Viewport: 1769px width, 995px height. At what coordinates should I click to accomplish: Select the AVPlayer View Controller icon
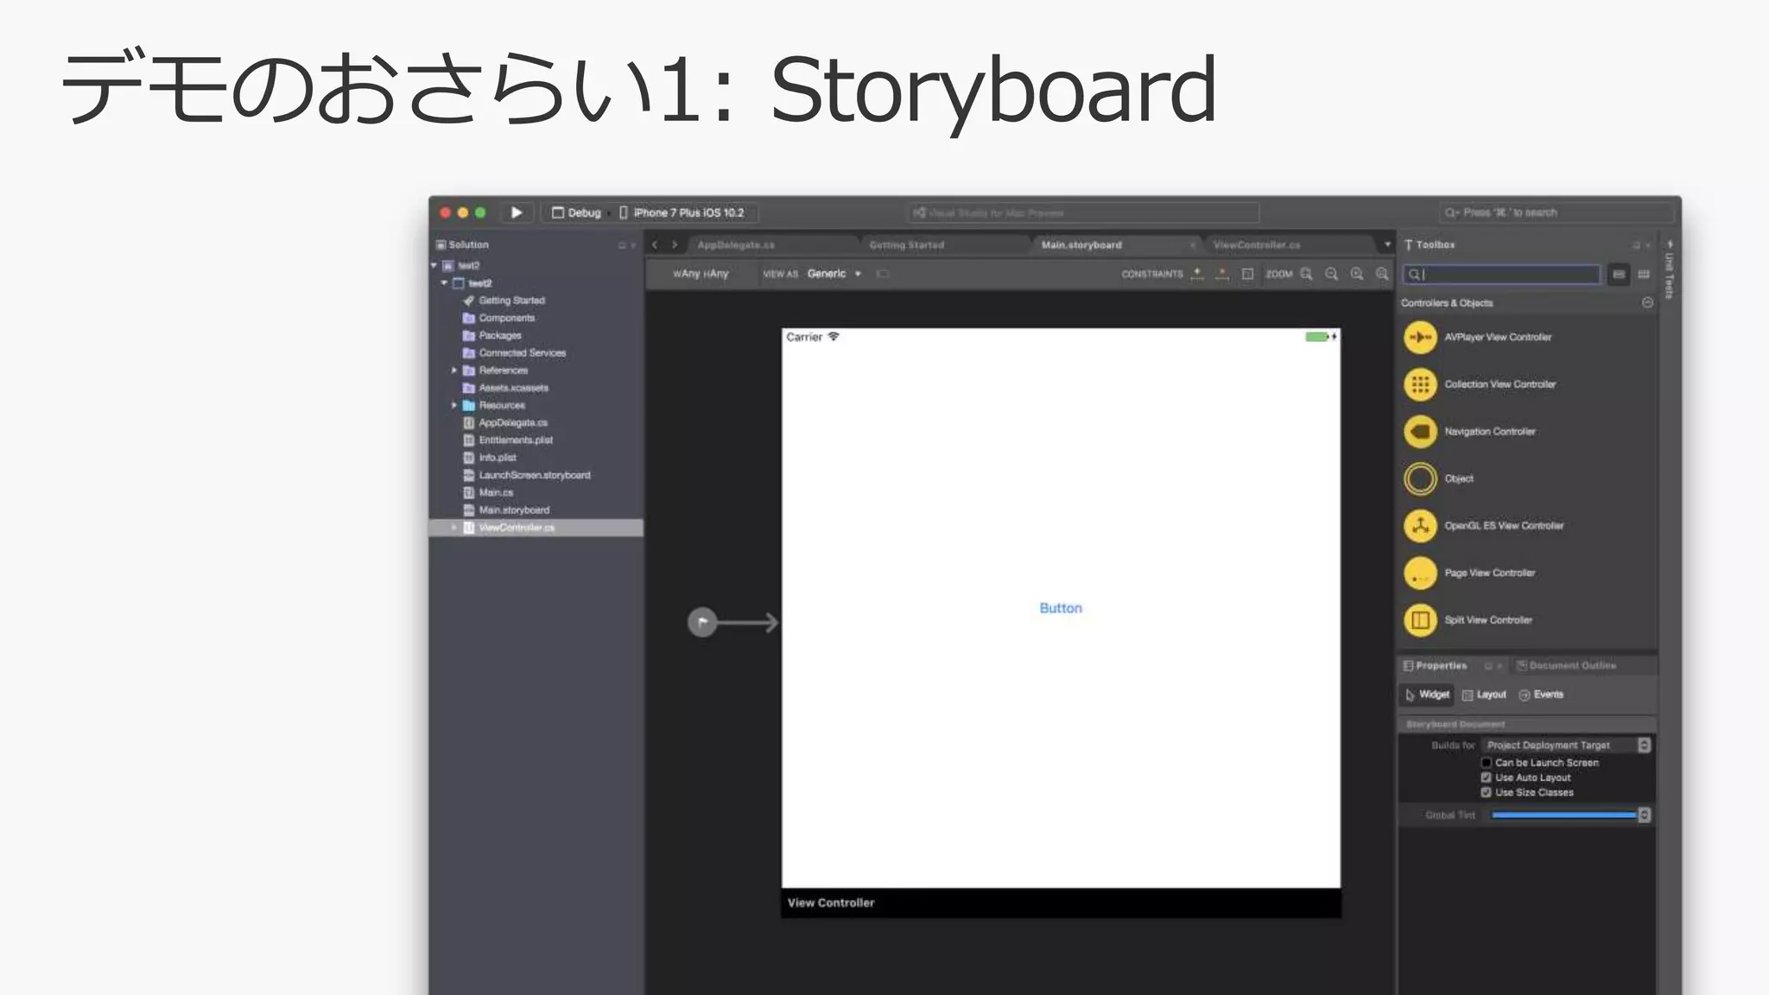coord(1420,338)
